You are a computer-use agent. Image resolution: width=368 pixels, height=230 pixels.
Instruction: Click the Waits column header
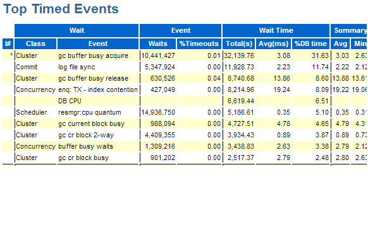pyautogui.click(x=157, y=43)
